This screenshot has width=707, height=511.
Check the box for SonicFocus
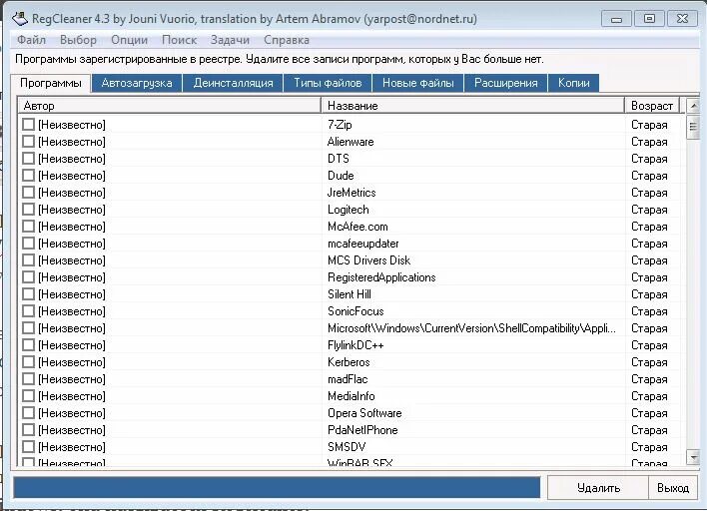click(x=28, y=311)
